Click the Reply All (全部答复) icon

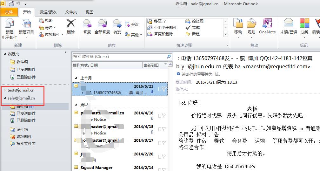[x=102, y=24]
